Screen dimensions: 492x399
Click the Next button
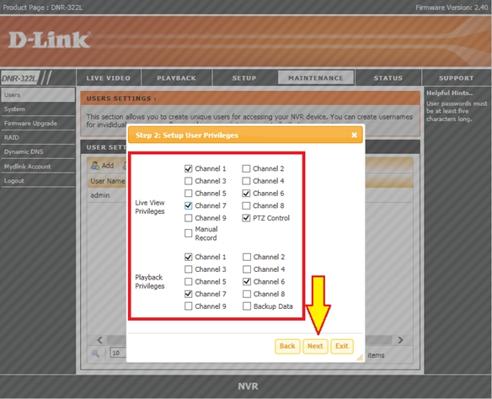click(315, 346)
